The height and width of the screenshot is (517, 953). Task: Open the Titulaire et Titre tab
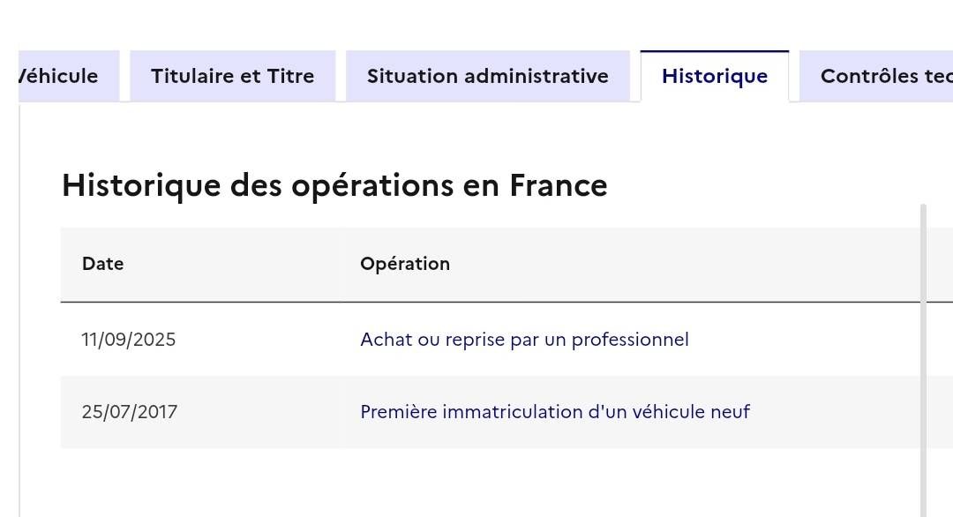point(233,76)
